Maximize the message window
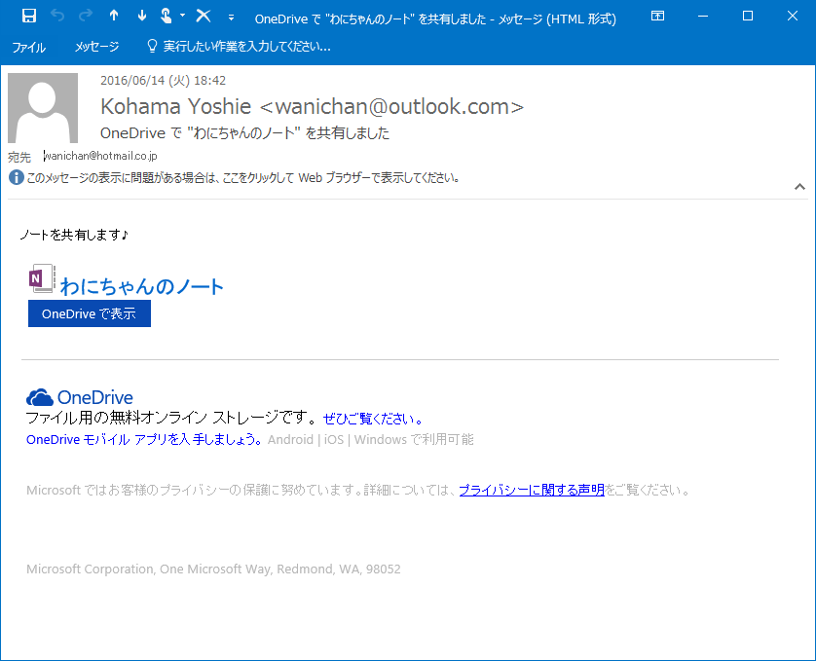Screen dimensions: 816x661 click(748, 17)
